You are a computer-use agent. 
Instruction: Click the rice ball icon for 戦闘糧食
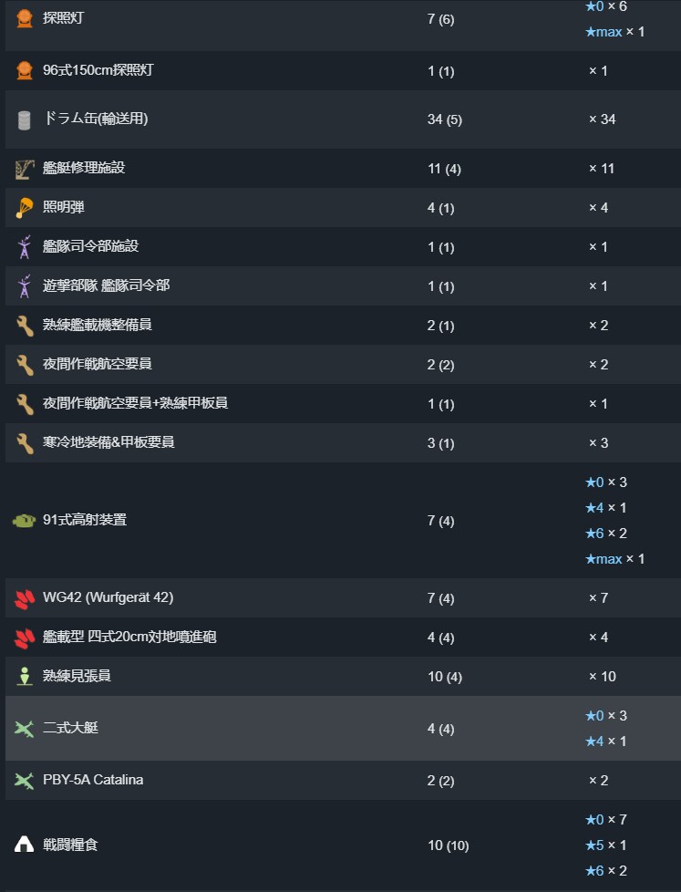click(x=25, y=845)
